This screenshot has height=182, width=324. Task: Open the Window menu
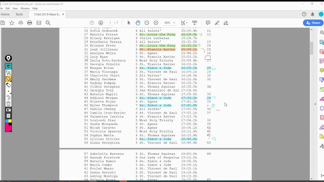pos(25,8)
